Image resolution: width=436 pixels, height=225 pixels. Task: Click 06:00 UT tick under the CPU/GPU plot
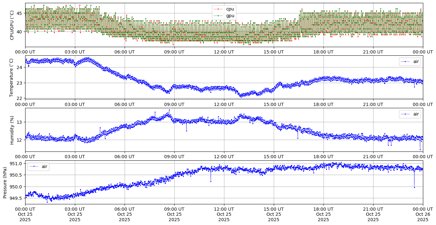[x=124, y=52]
